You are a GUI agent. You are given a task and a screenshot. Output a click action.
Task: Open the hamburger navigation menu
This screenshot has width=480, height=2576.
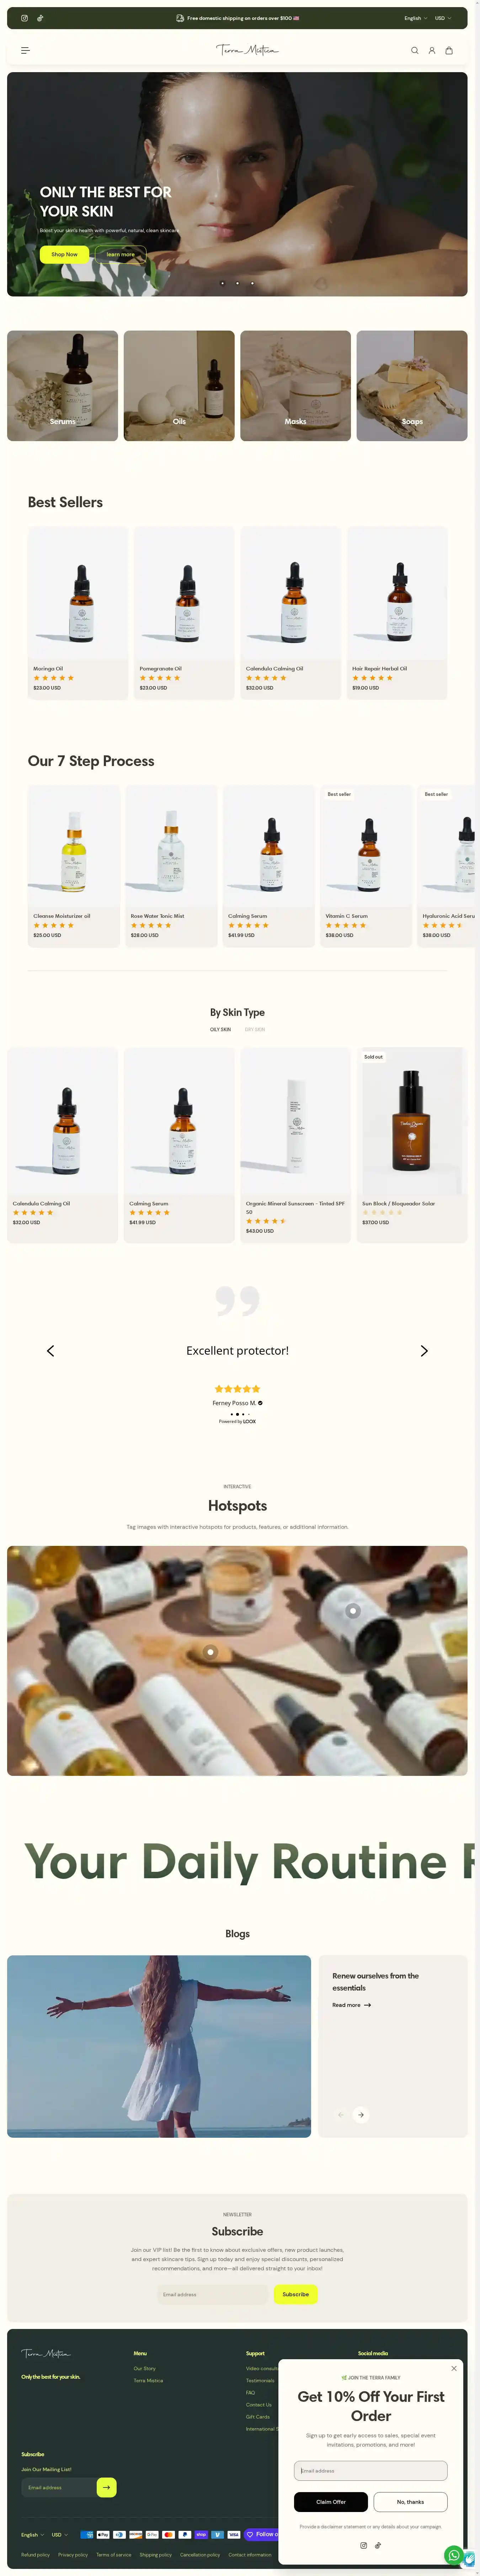(x=25, y=50)
